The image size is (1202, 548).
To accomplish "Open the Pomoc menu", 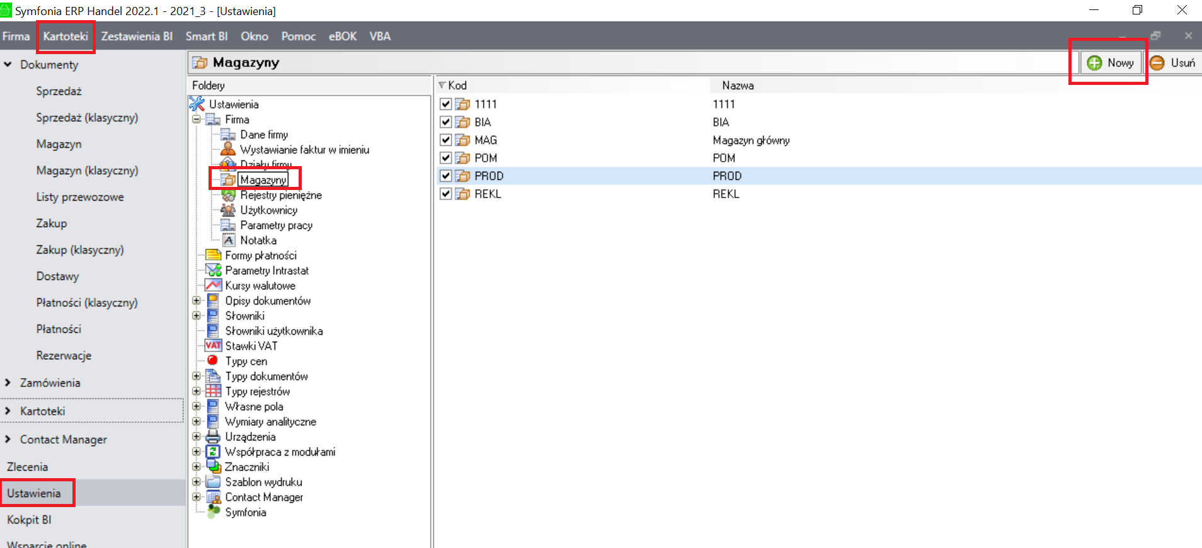I will 298,36.
